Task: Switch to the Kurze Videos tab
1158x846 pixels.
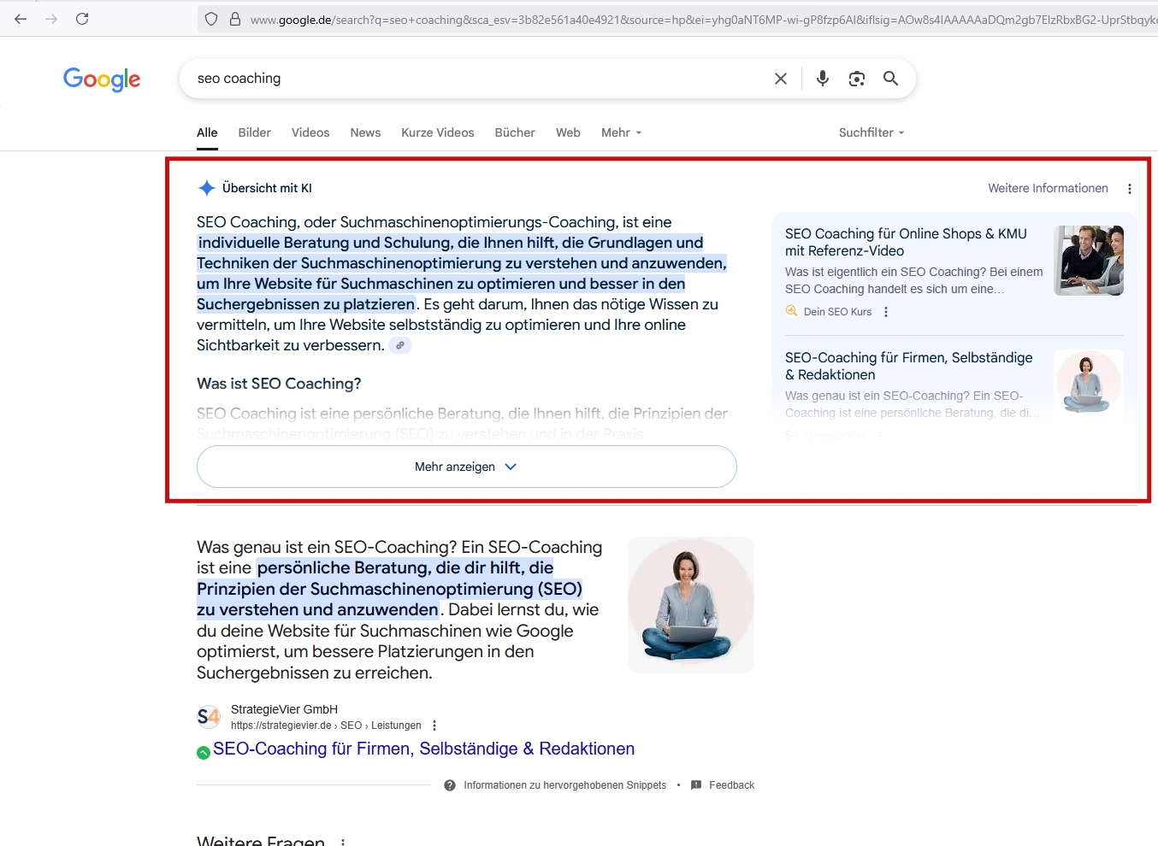Action: coord(437,132)
